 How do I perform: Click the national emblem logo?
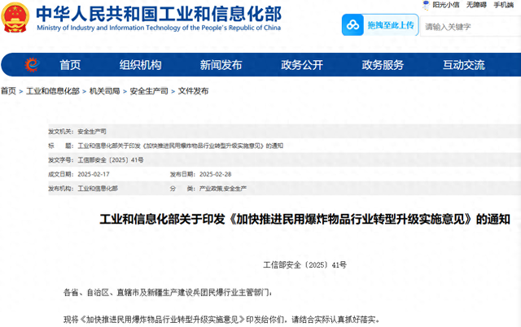[x=15, y=18]
